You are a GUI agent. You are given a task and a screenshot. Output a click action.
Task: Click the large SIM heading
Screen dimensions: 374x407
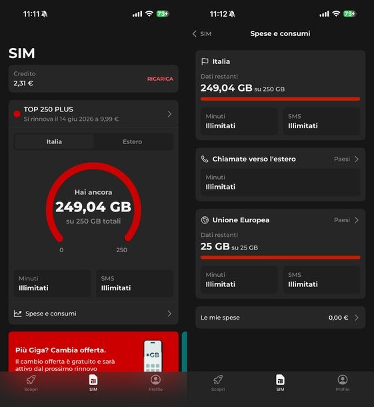pyautogui.click(x=22, y=53)
